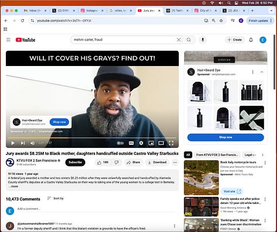This screenshot has height=232, width=277.
Task: Open Hair+Beard Dye ad options menu
Action: (252, 72)
